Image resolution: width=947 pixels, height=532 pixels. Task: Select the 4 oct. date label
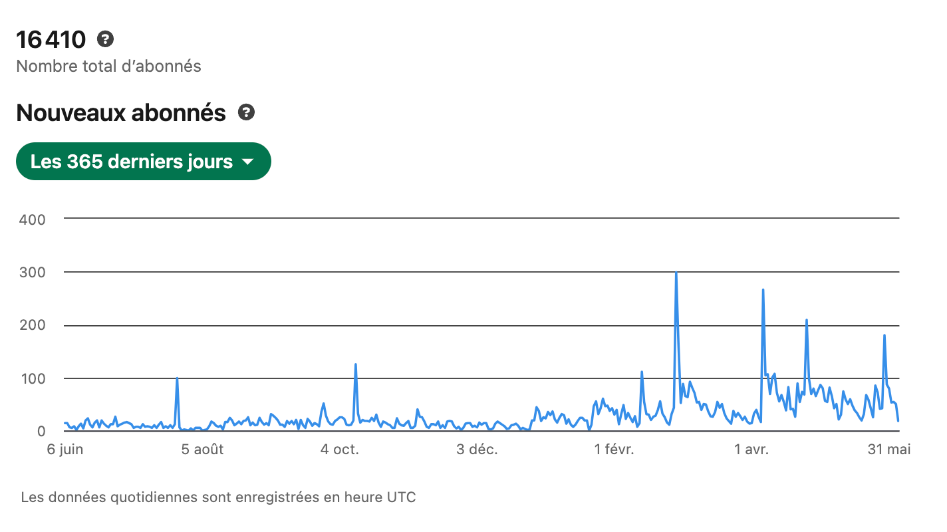[339, 450]
